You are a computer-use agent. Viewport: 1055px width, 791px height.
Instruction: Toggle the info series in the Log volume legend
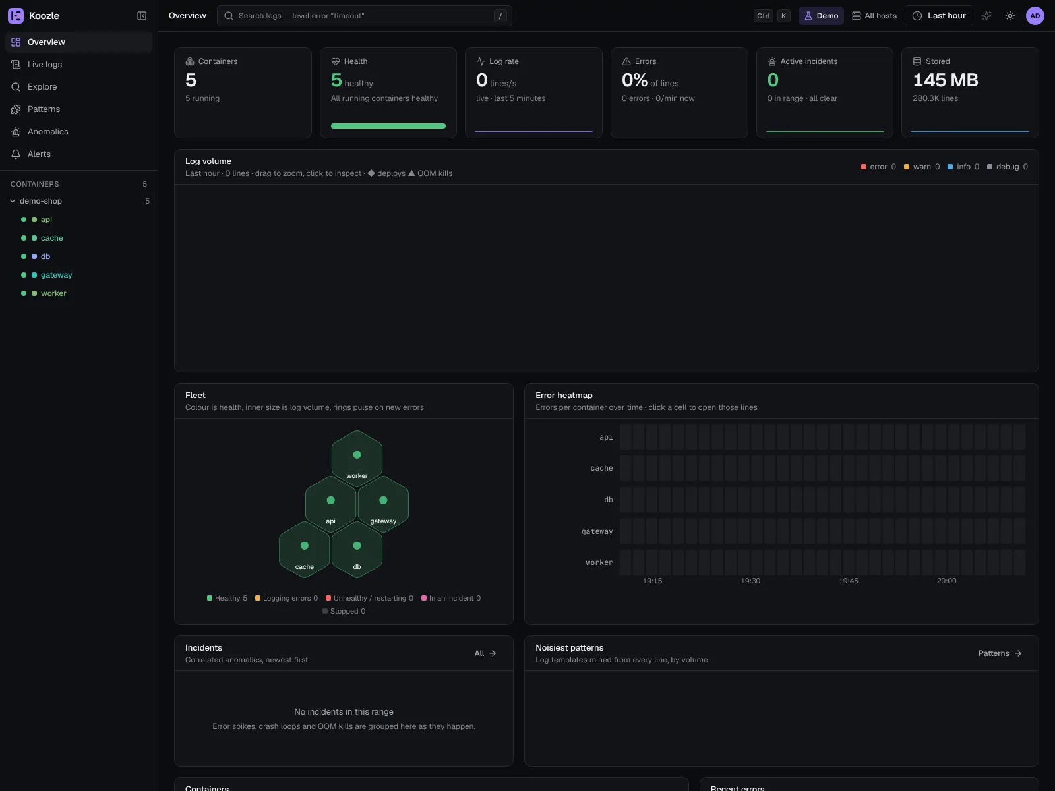(963, 167)
